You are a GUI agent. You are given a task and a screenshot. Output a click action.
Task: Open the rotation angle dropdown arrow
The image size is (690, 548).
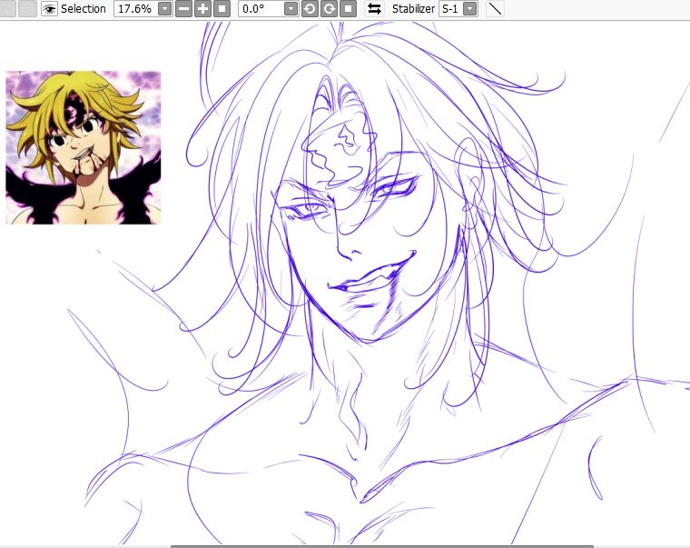click(x=291, y=9)
